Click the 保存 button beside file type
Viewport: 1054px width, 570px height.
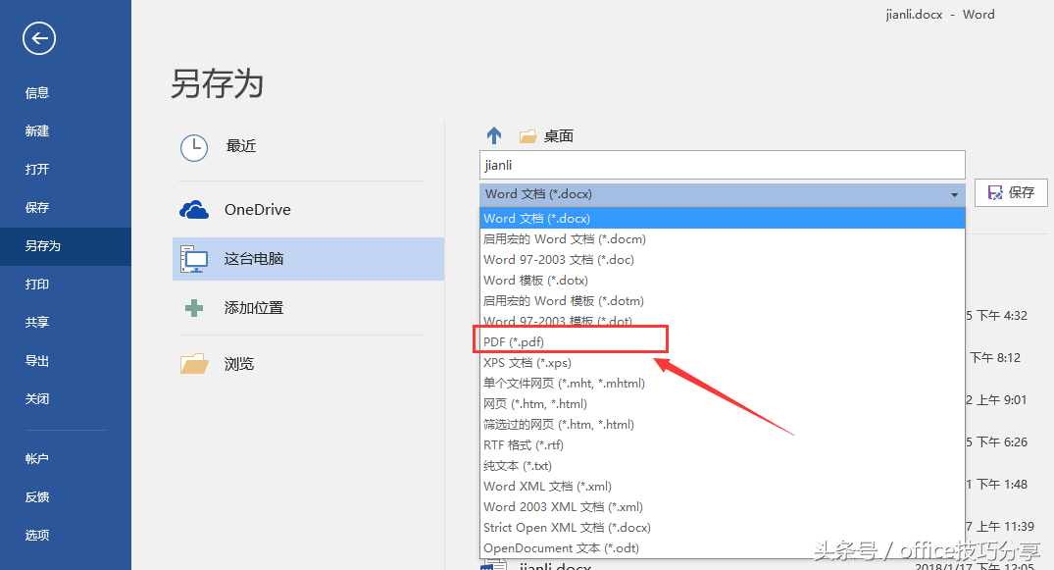[1010, 193]
